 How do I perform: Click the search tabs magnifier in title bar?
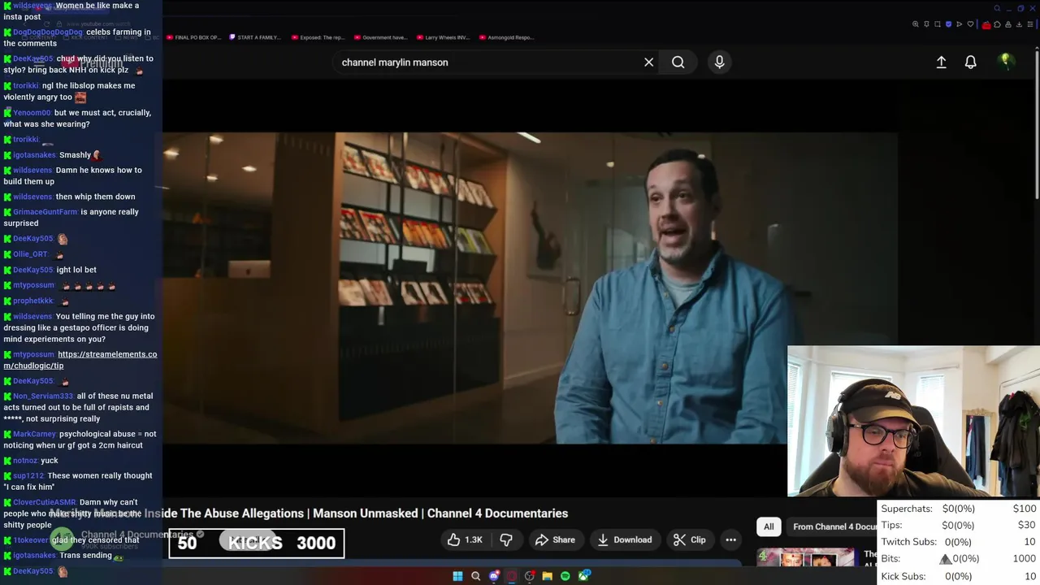tap(997, 8)
